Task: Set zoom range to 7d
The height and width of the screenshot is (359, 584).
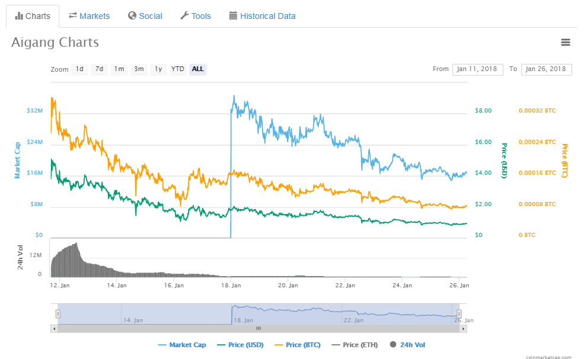Action: (x=99, y=69)
